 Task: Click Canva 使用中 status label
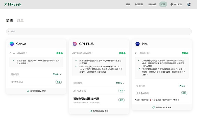[x=59, y=53]
